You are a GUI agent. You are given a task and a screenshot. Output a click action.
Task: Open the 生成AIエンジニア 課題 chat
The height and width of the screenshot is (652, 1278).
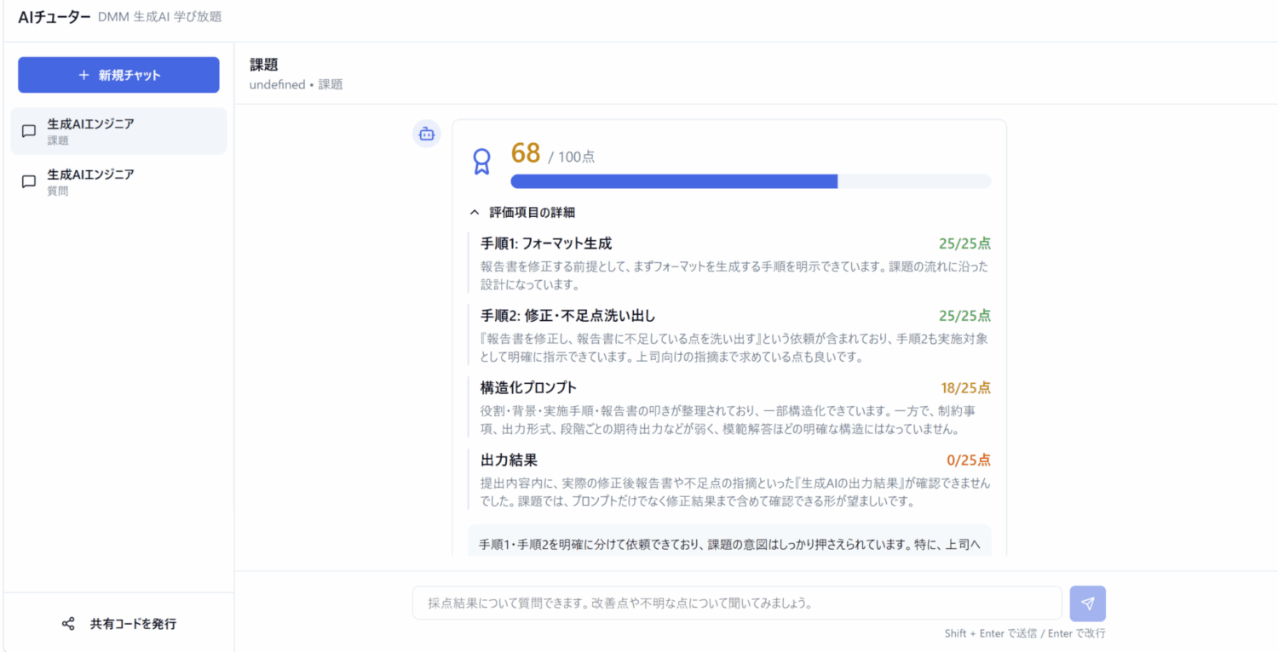(x=118, y=131)
